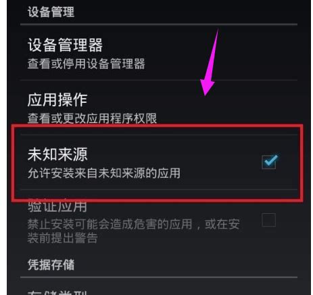Viewport: 313px width, 295px height.
Task: Uncheck the 未知来源 checkbox
Action: click(269, 162)
